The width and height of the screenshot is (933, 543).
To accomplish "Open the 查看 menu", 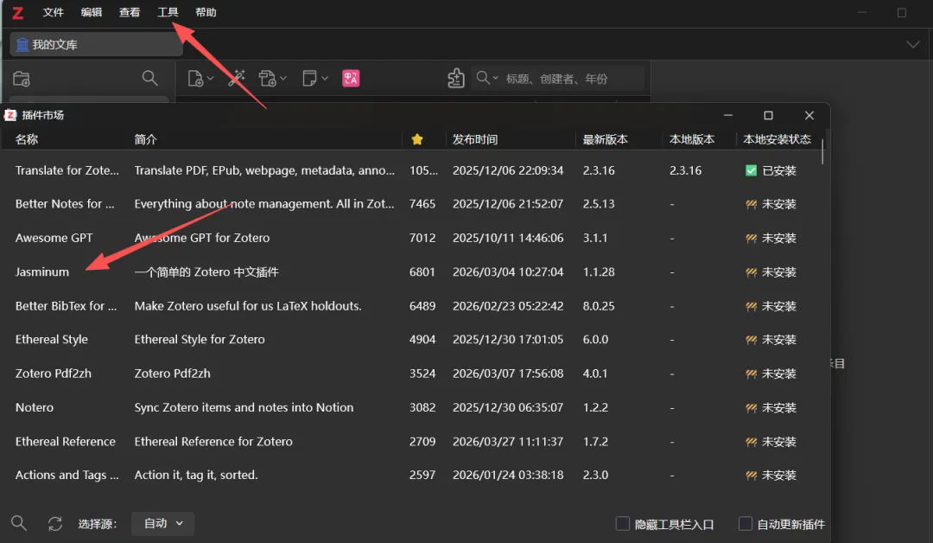I will (x=129, y=12).
